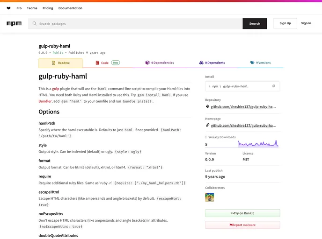Click the hamlPath option heading

47,123
